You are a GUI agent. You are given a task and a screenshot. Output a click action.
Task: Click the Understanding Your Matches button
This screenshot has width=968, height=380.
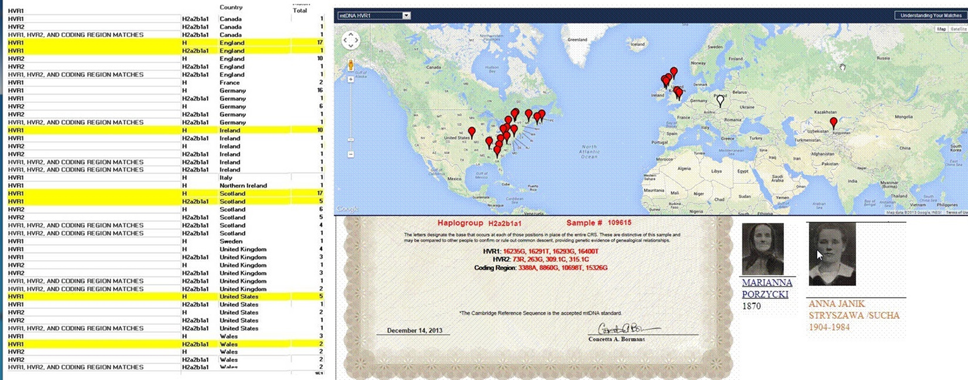coord(930,15)
